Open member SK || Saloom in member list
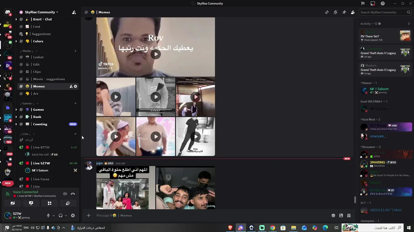Screen dimensions: 414x232 click(386, 91)
